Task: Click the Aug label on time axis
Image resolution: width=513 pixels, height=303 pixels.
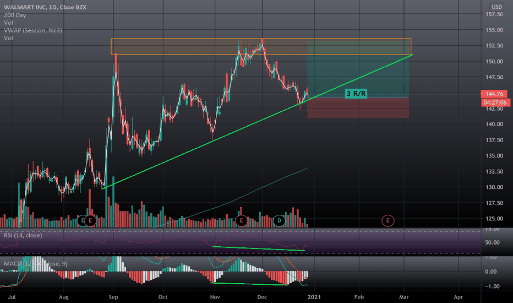Action: (x=63, y=297)
